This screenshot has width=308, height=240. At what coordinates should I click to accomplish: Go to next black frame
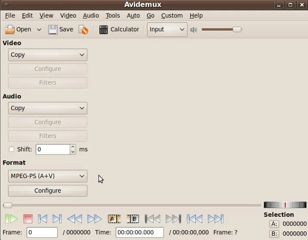coord(173,219)
